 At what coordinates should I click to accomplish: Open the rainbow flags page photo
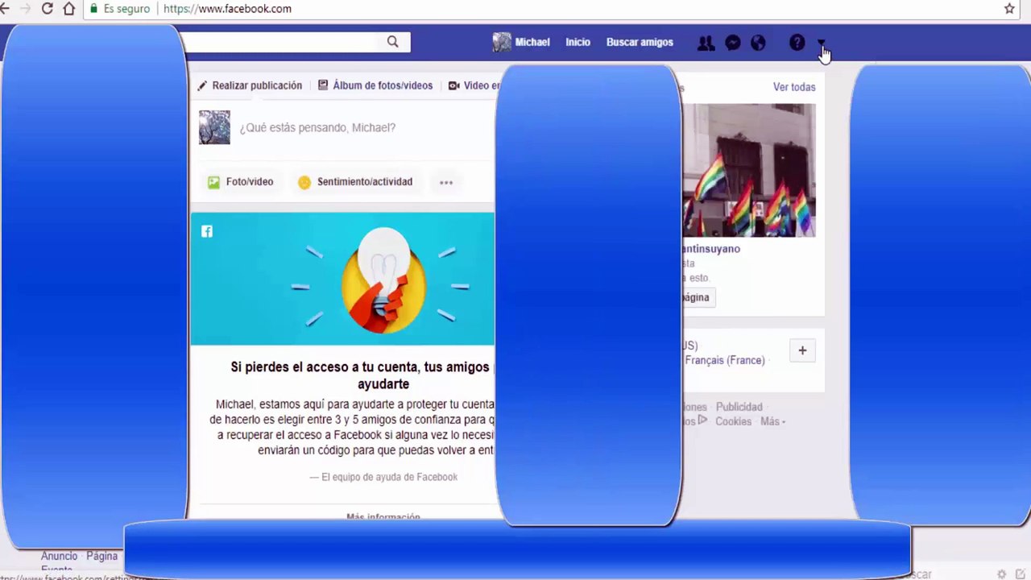[749, 170]
